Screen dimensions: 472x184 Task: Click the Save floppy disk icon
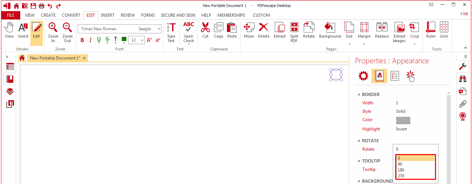tap(33, 6)
